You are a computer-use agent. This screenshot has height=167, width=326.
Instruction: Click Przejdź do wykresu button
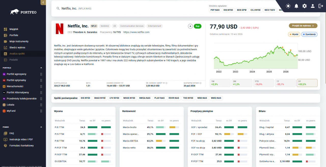pyautogui.click(x=303, y=26)
